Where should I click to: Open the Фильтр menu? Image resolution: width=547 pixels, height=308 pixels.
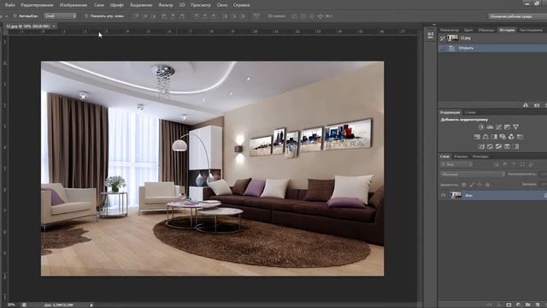click(x=166, y=5)
